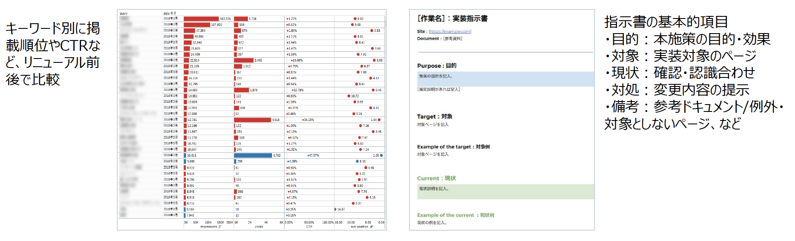Click the impressions value 47,364
This screenshot has width=795, height=241.
pyautogui.click(x=200, y=31)
